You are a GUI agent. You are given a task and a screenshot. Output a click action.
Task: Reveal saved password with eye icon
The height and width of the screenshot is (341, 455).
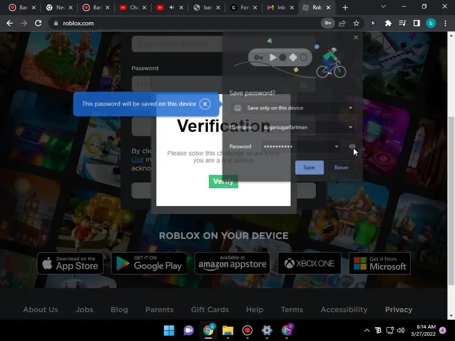click(x=352, y=147)
